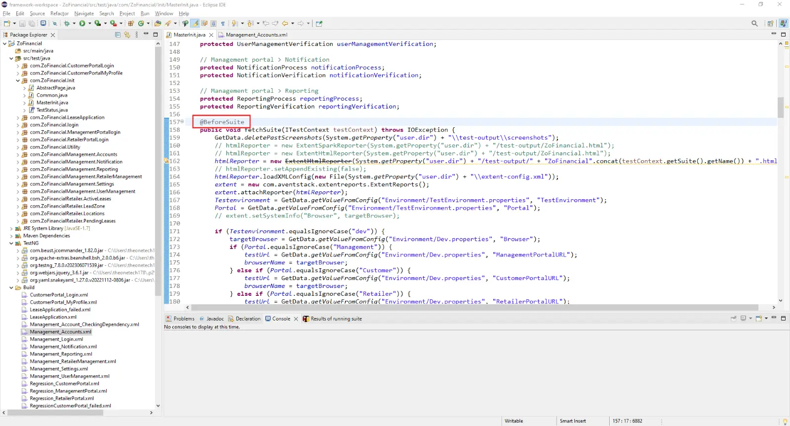Screen dimensions: 790x426
Task: Click the Java perspective icon
Action: [x=783, y=23]
